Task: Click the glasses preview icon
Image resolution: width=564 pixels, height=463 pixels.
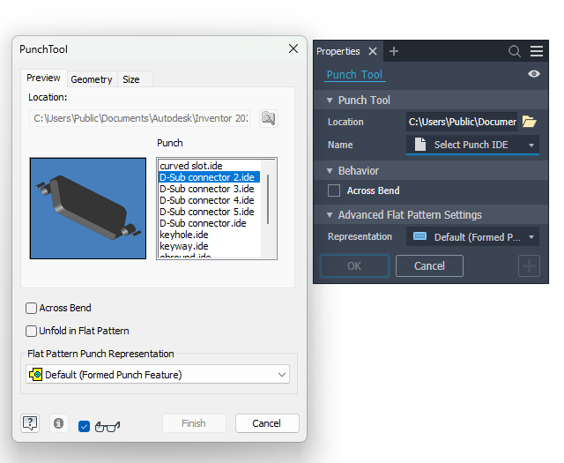Action: [x=108, y=427]
